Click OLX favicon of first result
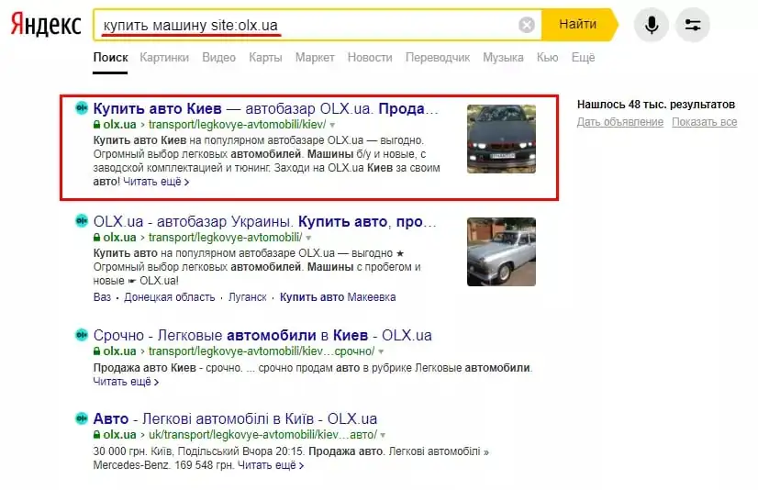This screenshot has height=490, width=758. pyautogui.click(x=81, y=107)
